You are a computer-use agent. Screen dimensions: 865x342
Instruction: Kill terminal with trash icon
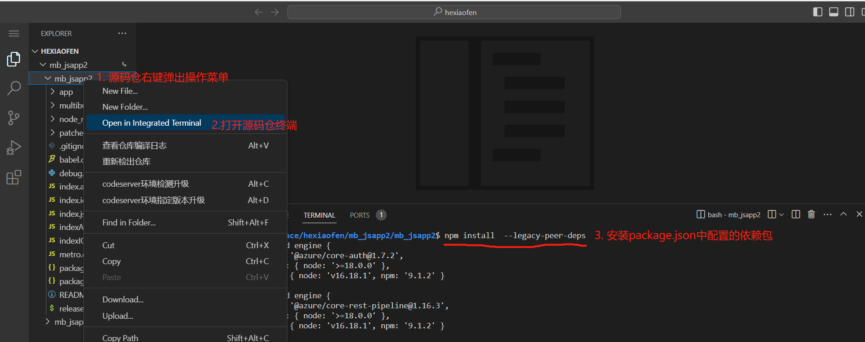click(811, 214)
